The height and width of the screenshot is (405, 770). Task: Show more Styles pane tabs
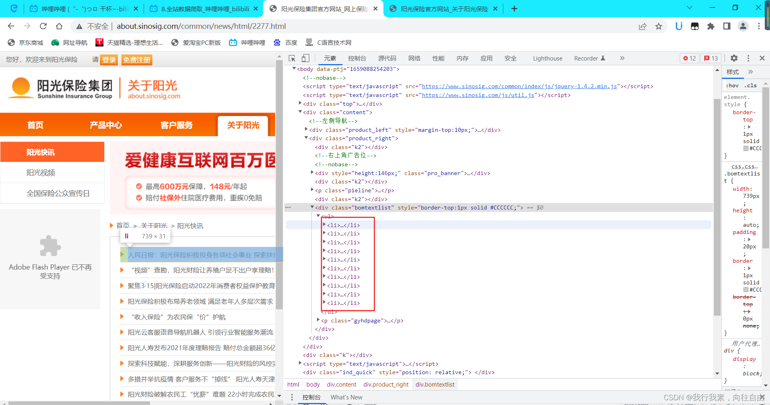750,72
